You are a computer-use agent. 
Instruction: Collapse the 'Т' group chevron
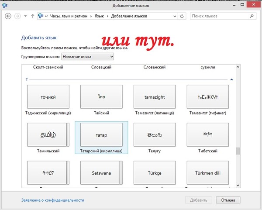pos(231,79)
